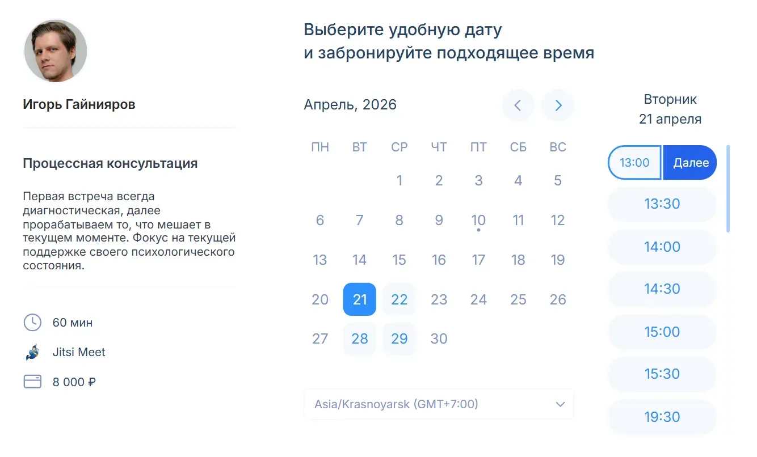Click the chevron on the timezone selector
The height and width of the screenshot is (457, 757).
point(560,404)
